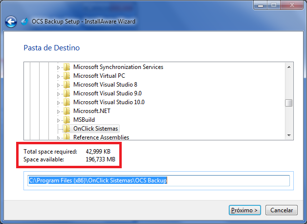This screenshot has width=307, height=224.
Task: Click the Microsoft Virtual PC folder icon
Action: [66, 76]
